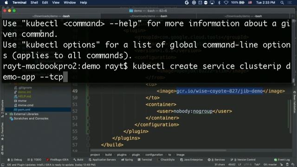Click line 49 image tag value

[x=220, y=91]
